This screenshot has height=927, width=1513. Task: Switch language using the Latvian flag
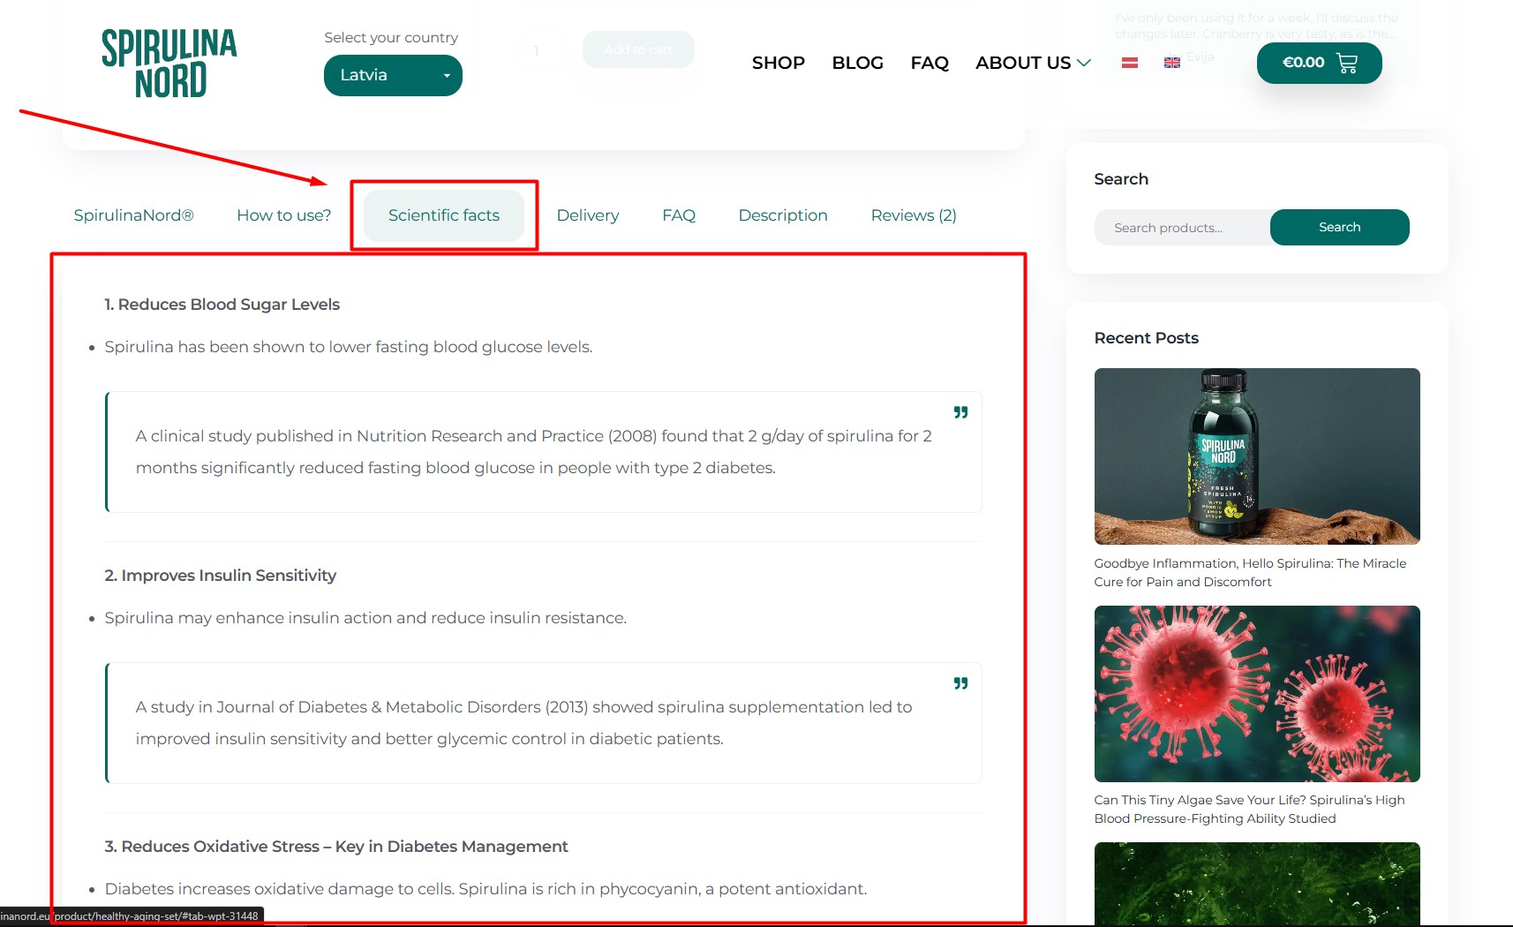1129,63
